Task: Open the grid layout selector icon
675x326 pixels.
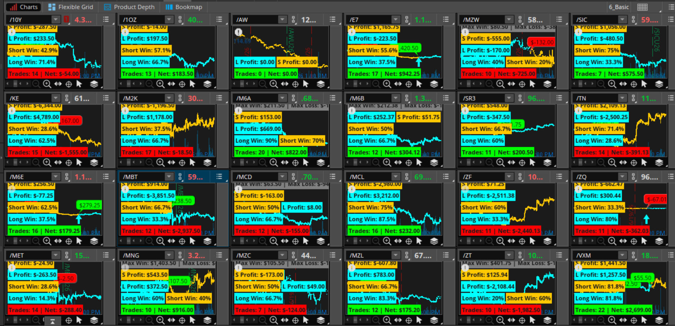Action: (642, 7)
